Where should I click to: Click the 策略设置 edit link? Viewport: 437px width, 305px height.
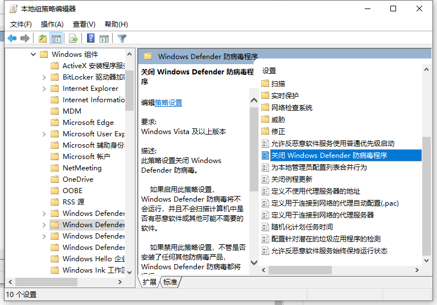[x=168, y=103]
